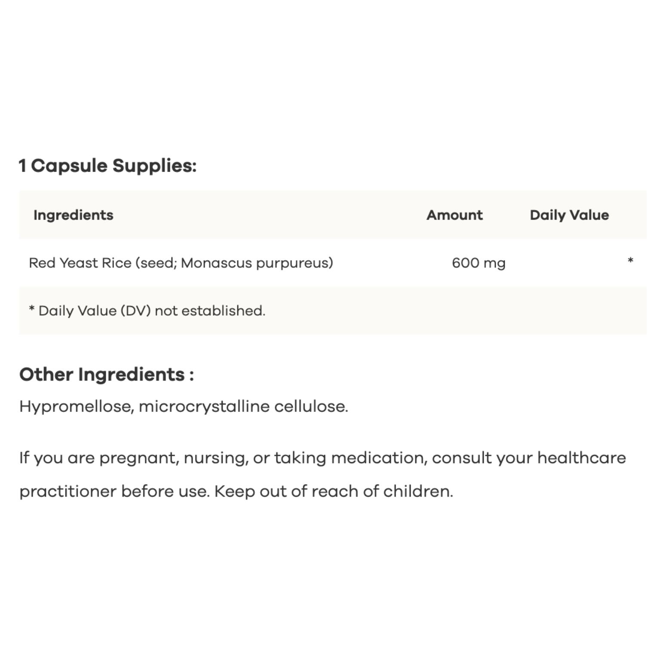This screenshot has height=672, width=672.
Task: Select the Ingredients column header
Action: 74,215
